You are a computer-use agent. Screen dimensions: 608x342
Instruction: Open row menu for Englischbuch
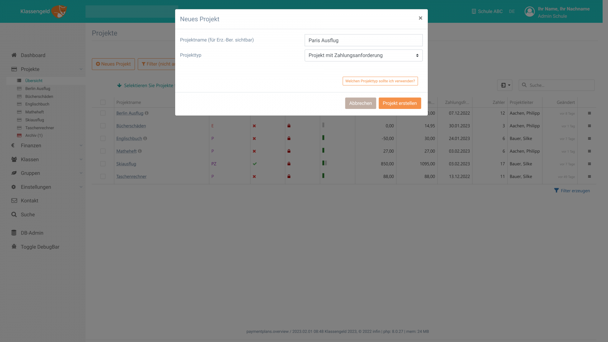[x=589, y=139]
